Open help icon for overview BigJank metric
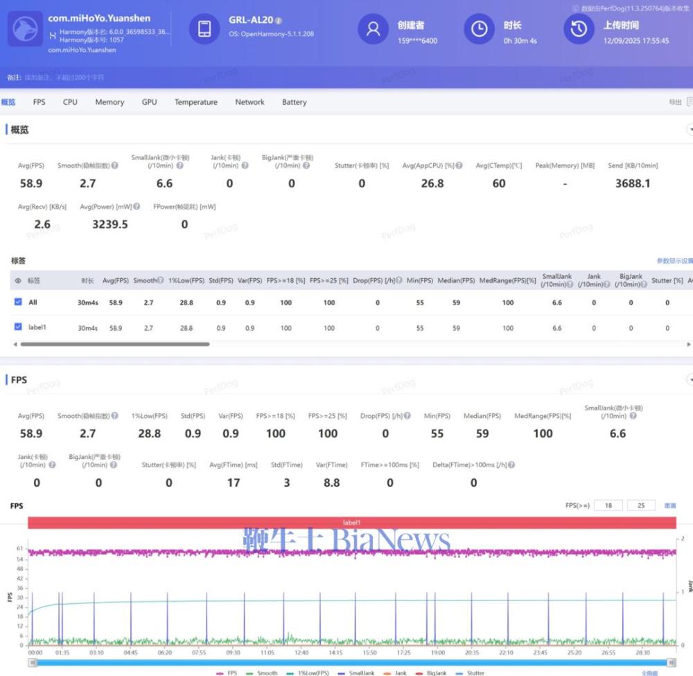Viewport: 693px width, 676px height. [306, 165]
